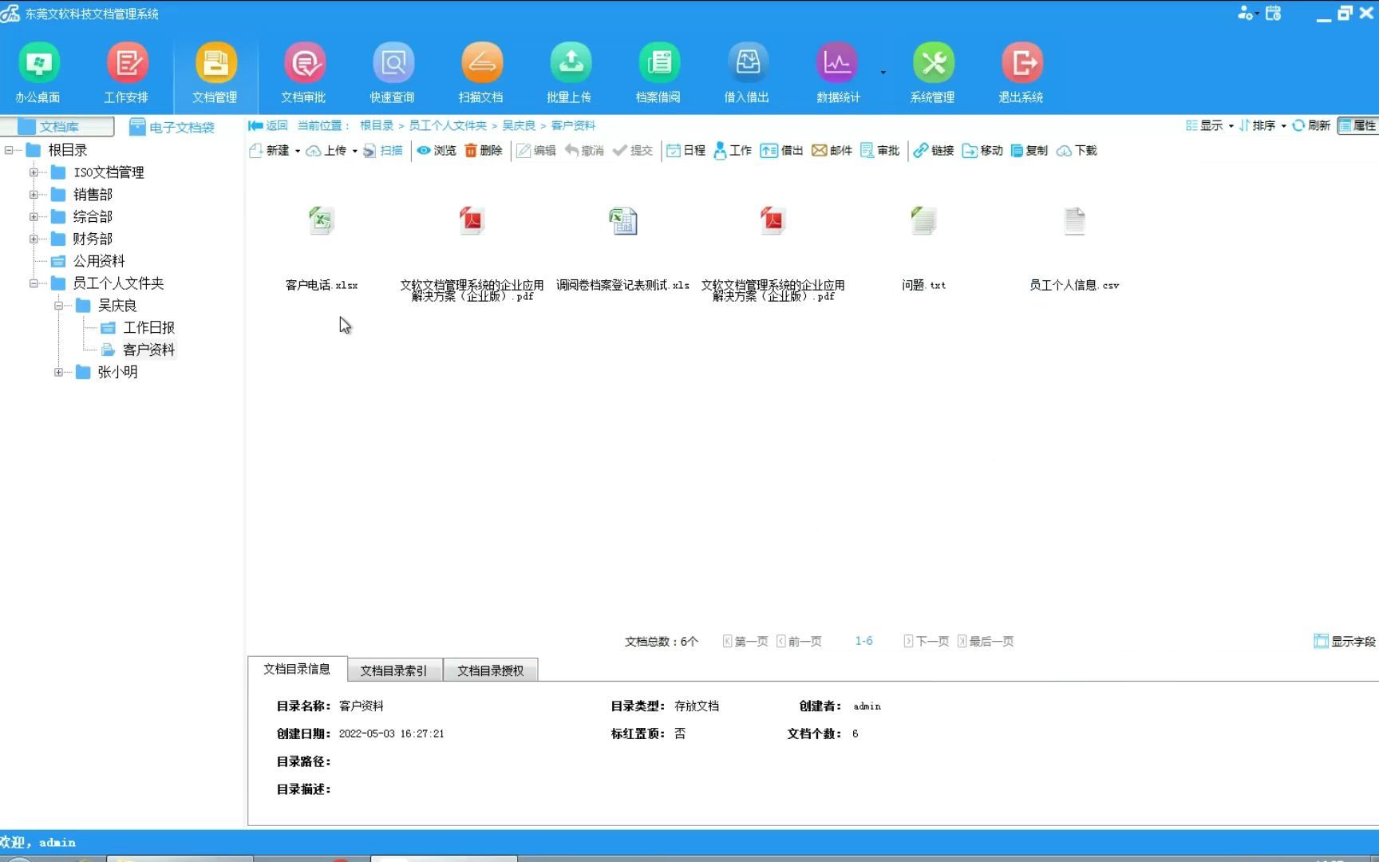The height and width of the screenshot is (862, 1379).
Task: Toggle the 属性 properties panel
Action: [1357, 125]
